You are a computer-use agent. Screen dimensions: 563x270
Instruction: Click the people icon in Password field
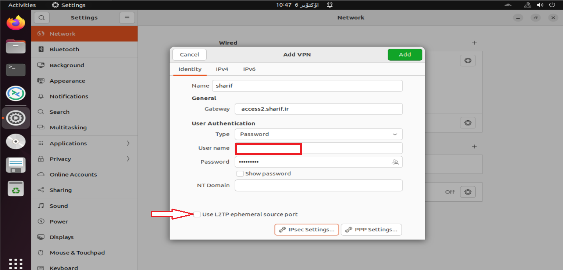[x=395, y=162]
